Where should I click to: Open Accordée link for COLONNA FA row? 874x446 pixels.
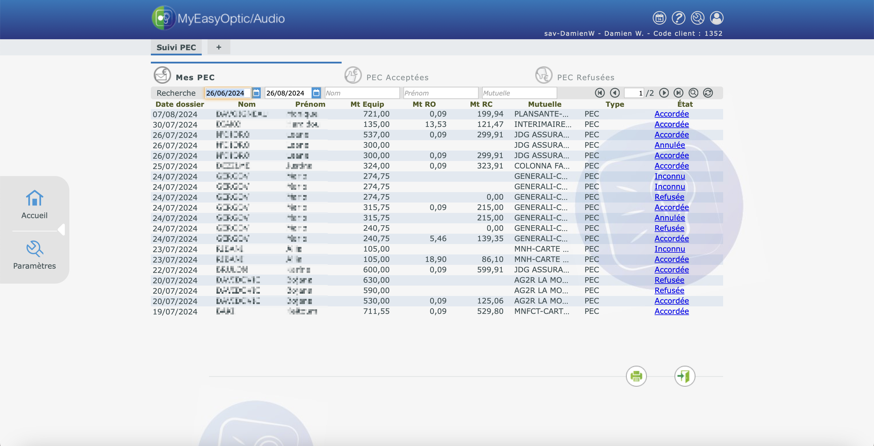[671, 166]
